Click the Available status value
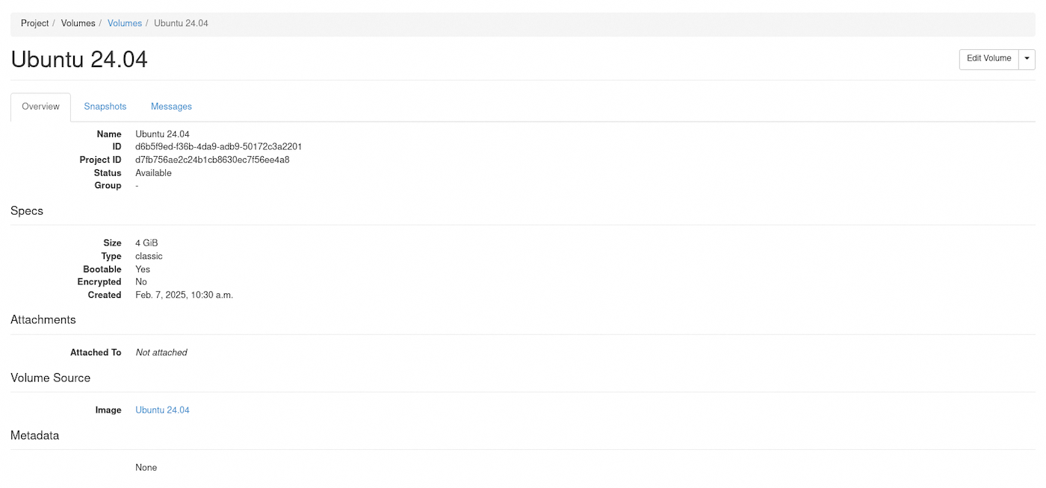Viewport: 1046px width, 488px height. (153, 173)
